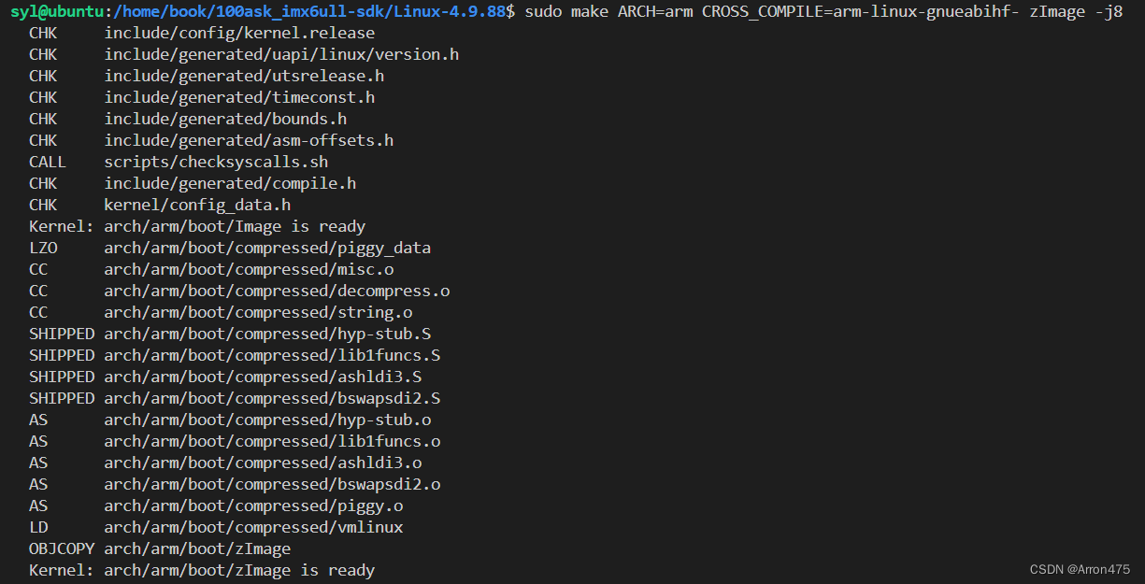Click the sudo make command text
This screenshot has width=1145, height=584.
click(823, 12)
